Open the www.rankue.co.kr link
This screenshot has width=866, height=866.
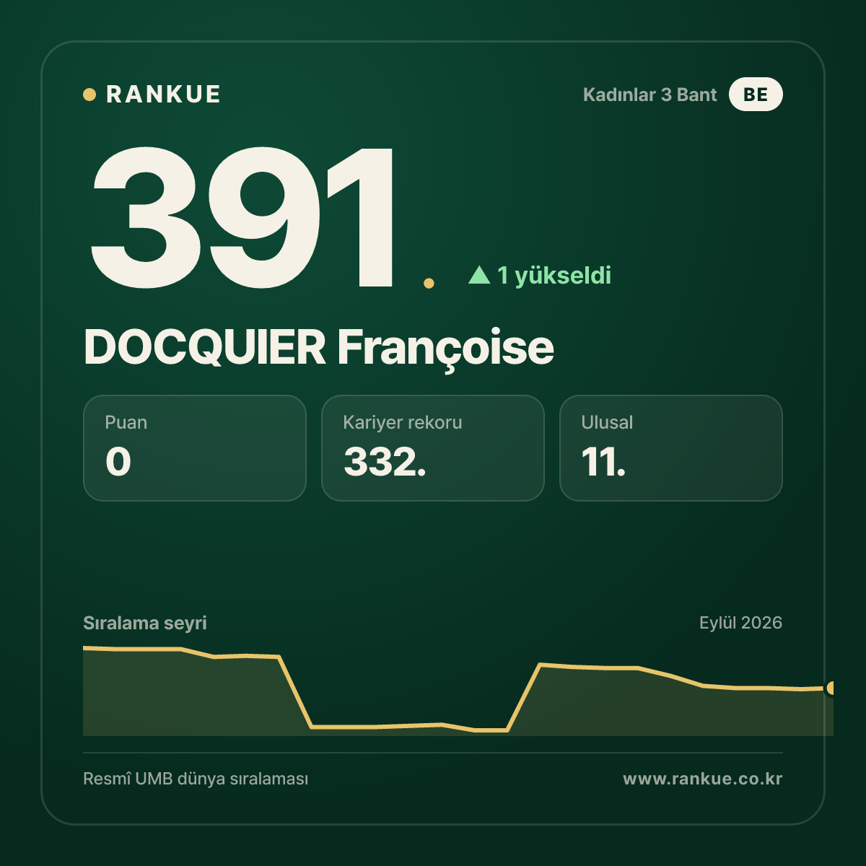click(703, 779)
